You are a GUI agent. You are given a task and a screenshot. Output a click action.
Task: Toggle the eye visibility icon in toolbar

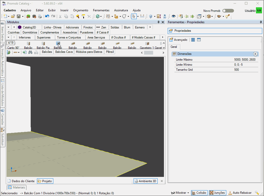click(173, 16)
